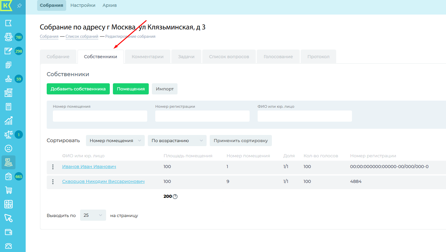446x252 pixels.
Task: Expand the rows per page dropdown showing 25
Action: 93,215
